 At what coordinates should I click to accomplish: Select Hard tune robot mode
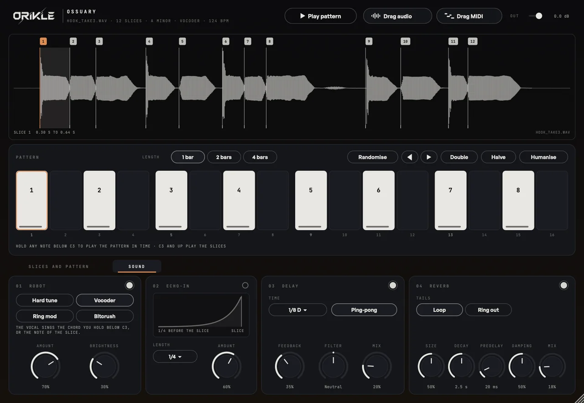(x=45, y=300)
